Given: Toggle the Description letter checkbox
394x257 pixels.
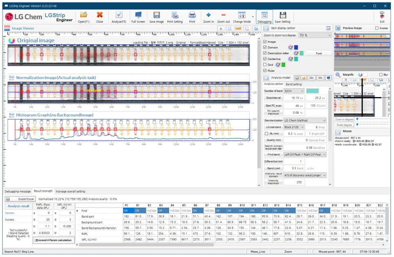Looking at the screenshot, I should coord(265,53).
